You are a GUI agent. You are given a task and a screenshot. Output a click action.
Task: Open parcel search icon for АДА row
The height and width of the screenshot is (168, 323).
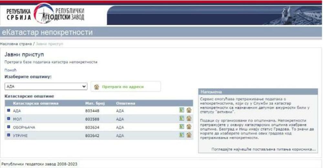click(182, 110)
